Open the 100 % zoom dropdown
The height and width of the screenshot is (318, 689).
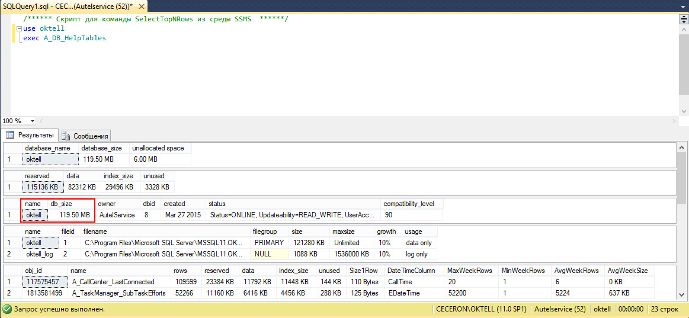tap(34, 121)
